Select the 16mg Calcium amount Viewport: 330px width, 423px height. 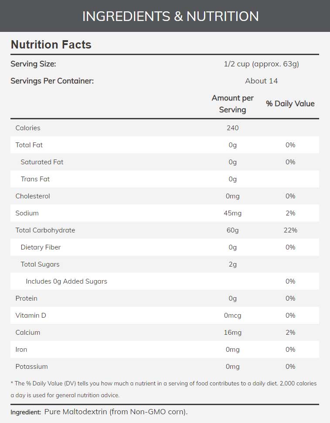pos(232,333)
